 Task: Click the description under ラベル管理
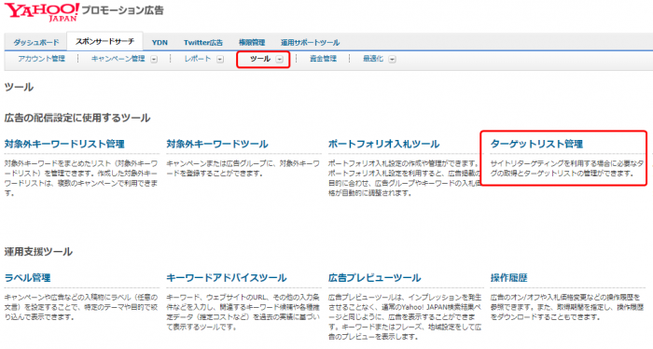tap(81, 307)
